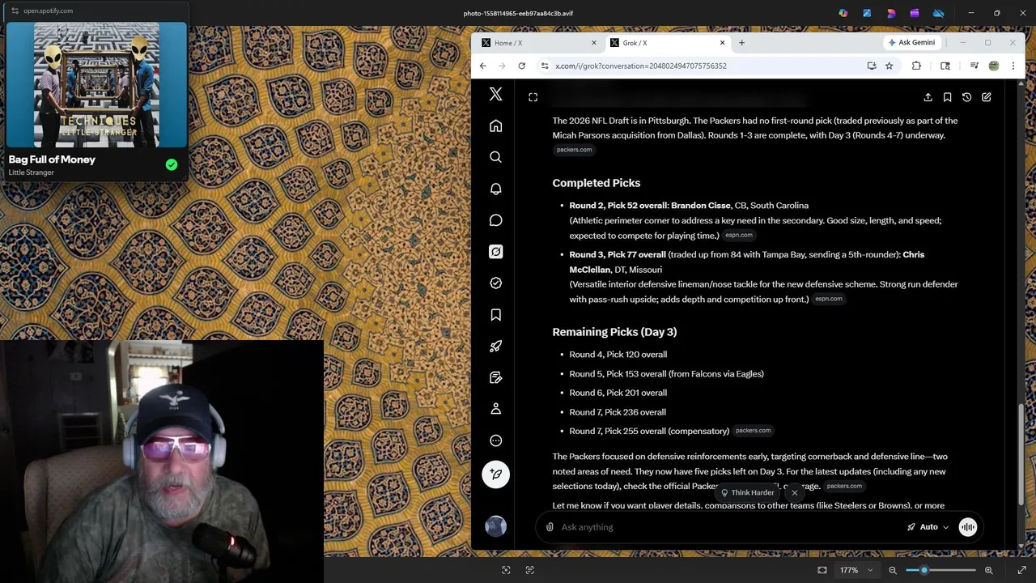Close the Grok / X tab
The height and width of the screenshot is (583, 1036).
click(723, 43)
